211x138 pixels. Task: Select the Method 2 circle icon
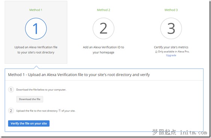[104, 28]
